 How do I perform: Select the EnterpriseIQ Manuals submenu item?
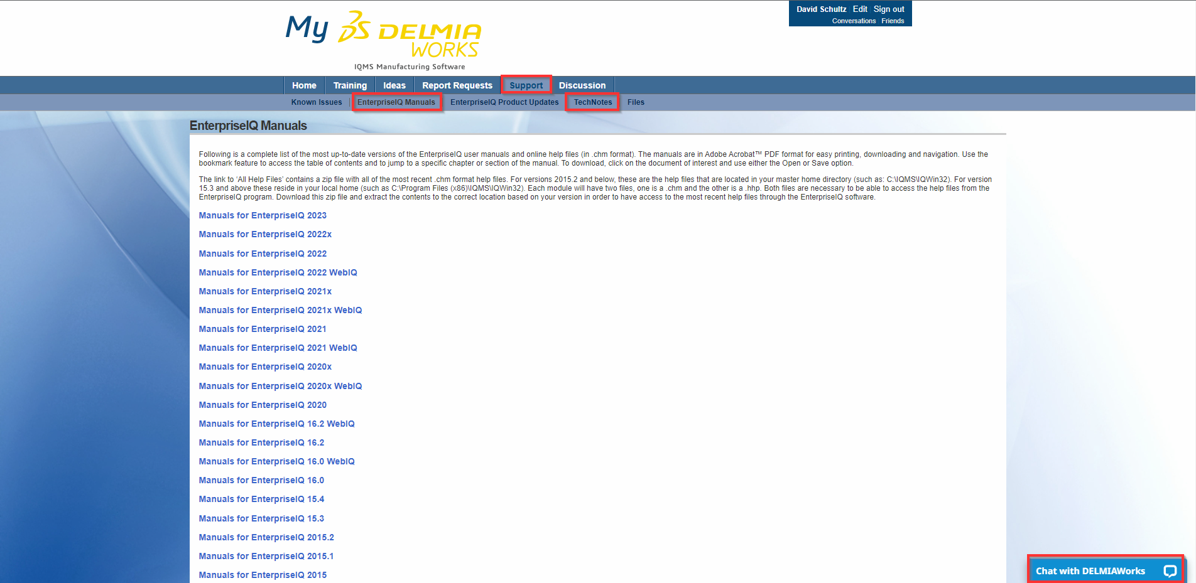[x=396, y=102]
